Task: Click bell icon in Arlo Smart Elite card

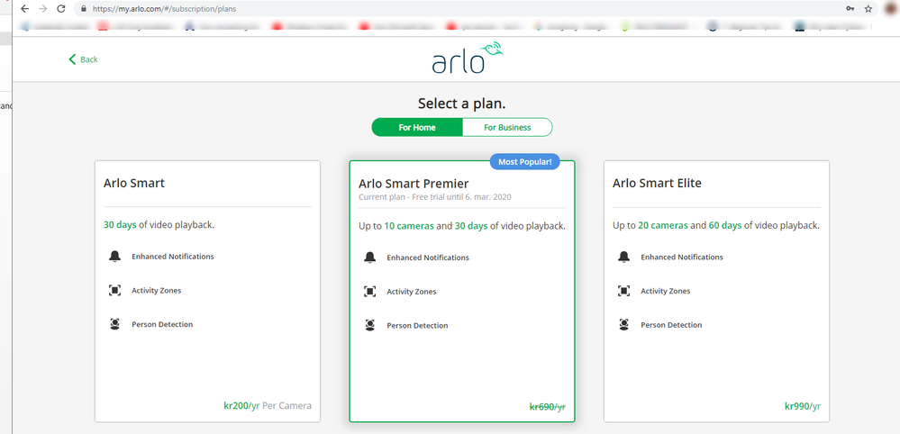Action: coord(624,257)
